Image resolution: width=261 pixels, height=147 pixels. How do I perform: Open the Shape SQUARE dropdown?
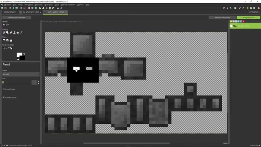coord(21,74)
